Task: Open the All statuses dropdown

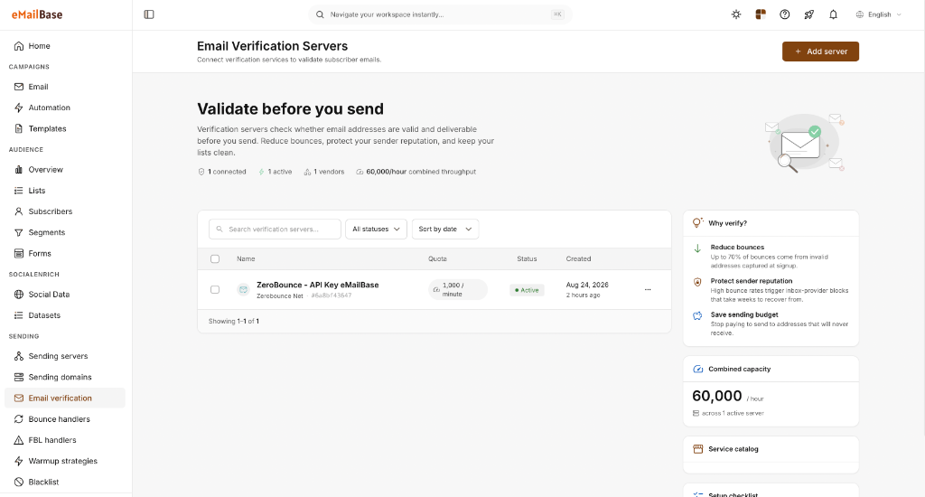Action: pos(376,229)
